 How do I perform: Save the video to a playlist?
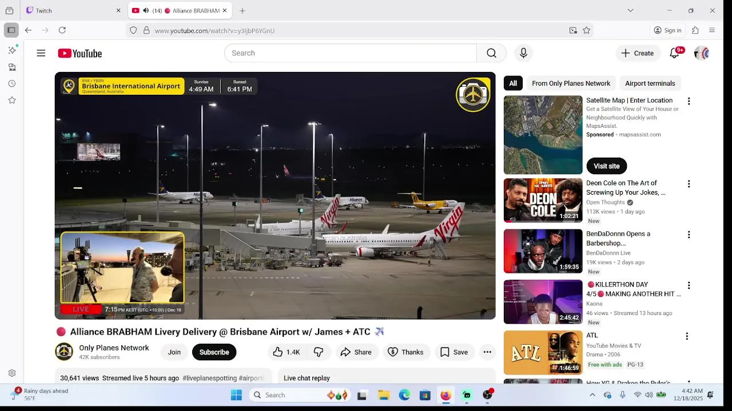tap(454, 352)
